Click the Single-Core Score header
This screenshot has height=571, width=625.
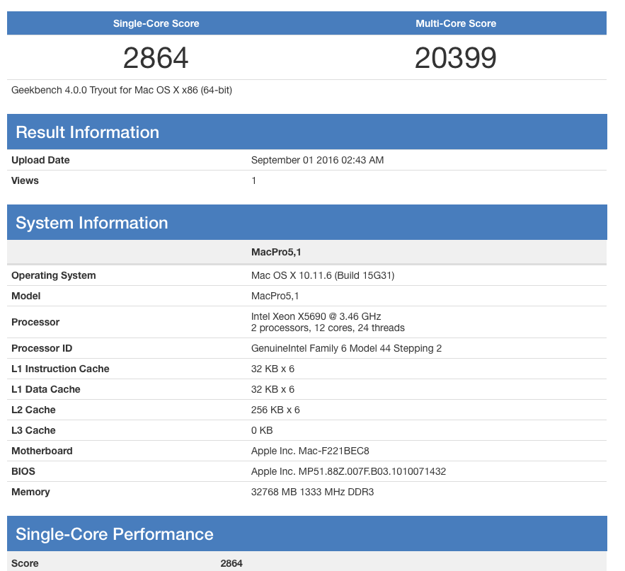[x=156, y=23]
